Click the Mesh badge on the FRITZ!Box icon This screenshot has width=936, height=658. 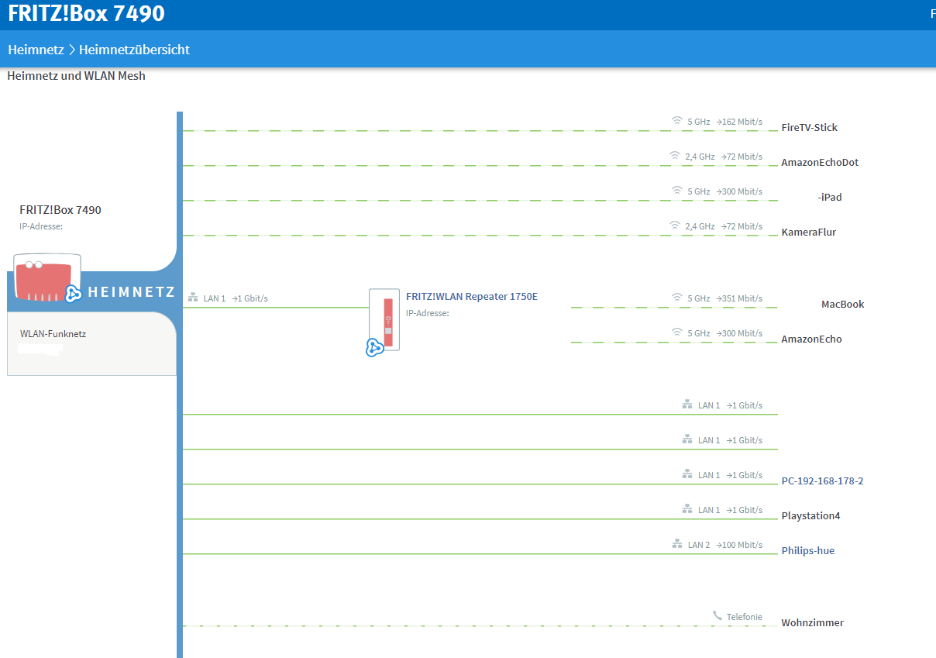click(74, 293)
